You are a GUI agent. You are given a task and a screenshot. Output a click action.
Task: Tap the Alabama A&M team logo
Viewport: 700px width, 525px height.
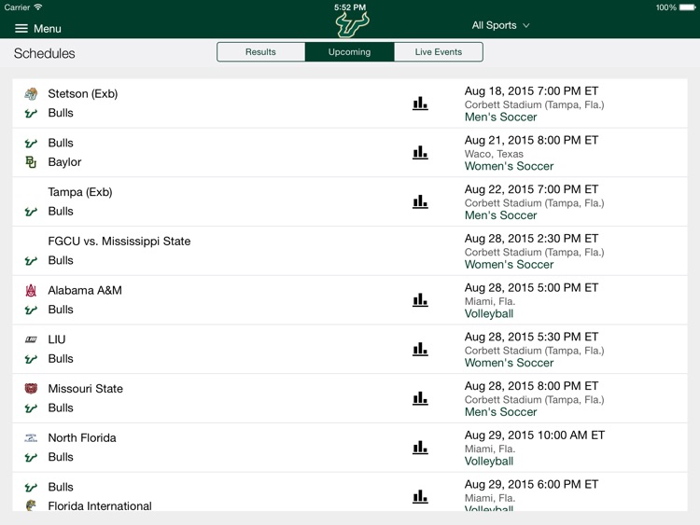31,290
